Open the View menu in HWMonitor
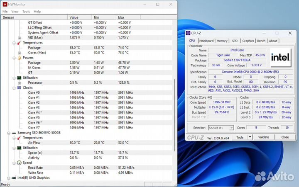Viewport: 299px width, 187px height. 15,12
